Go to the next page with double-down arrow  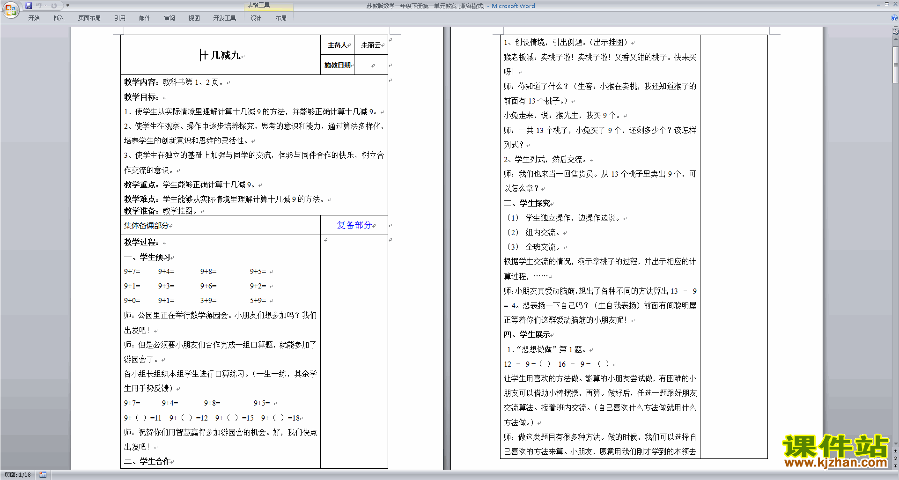click(896, 465)
